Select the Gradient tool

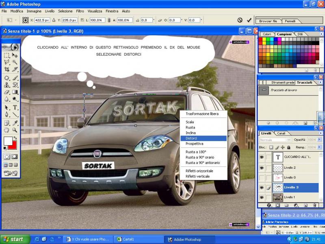click(x=15, y=92)
